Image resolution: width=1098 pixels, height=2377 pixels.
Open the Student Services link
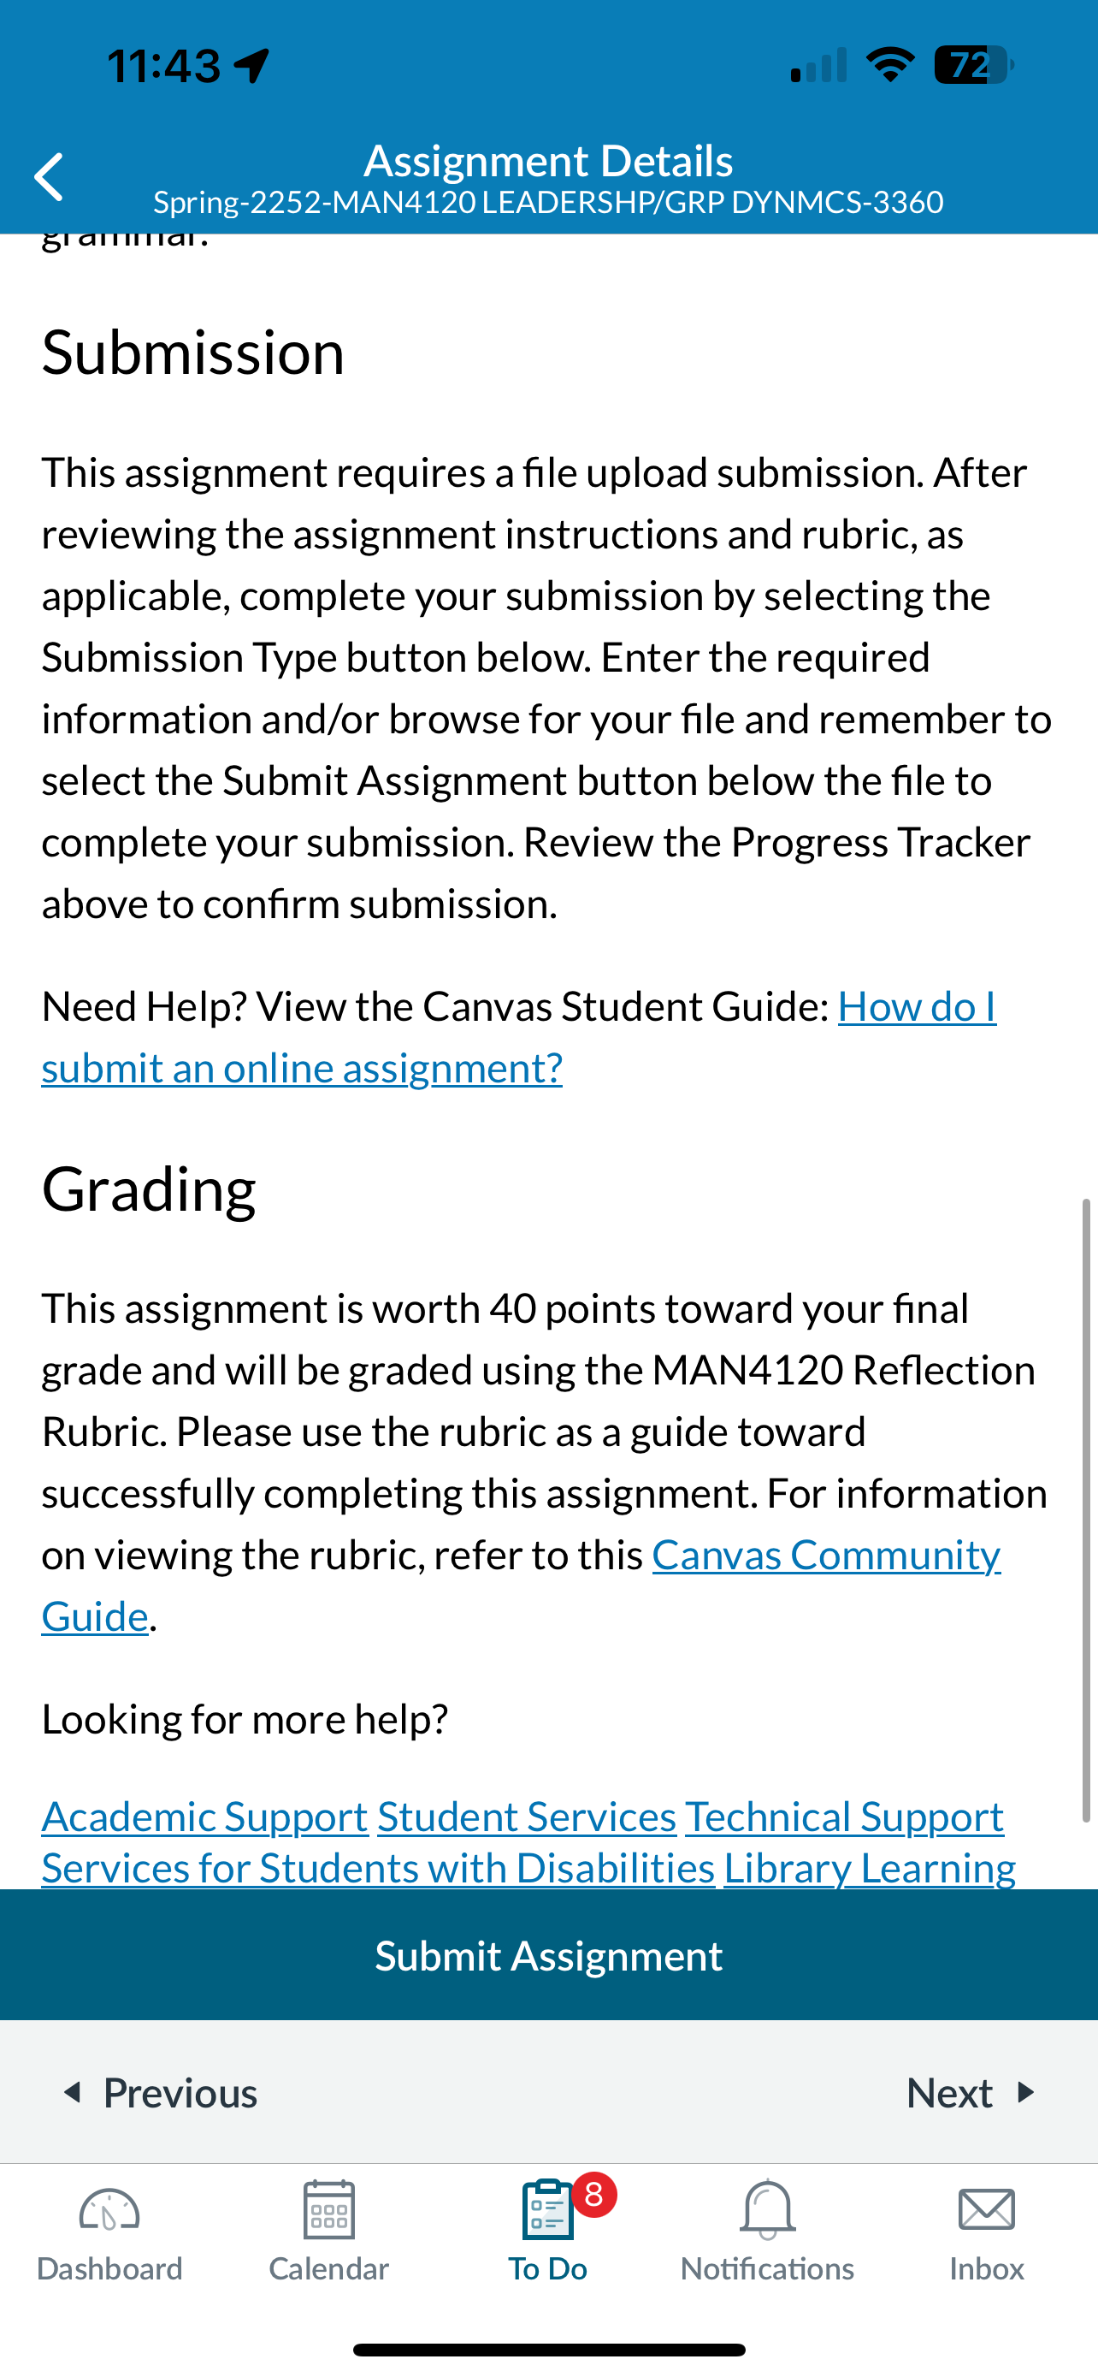coord(527,1816)
